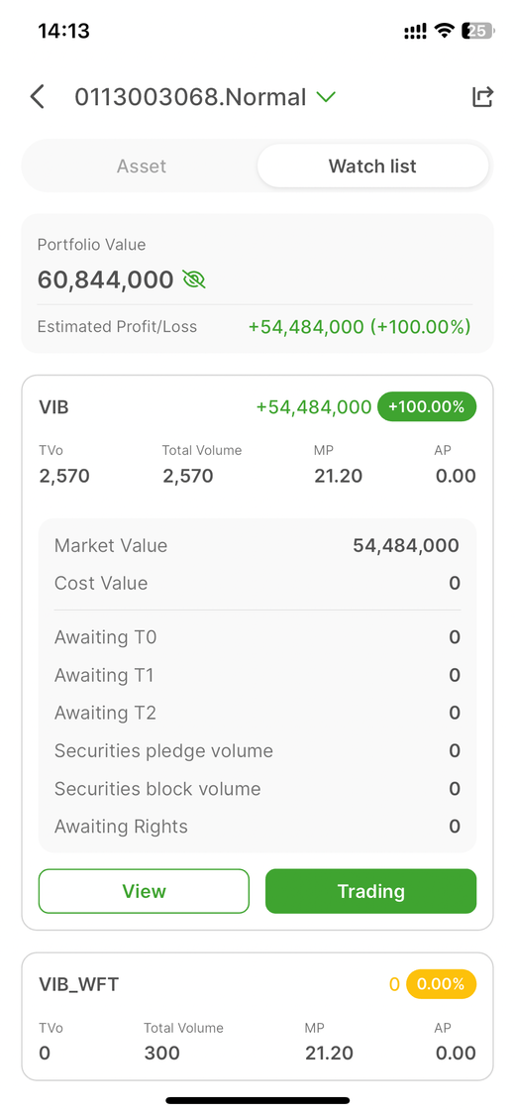Screen dimensions: 515x1115
Task: Collapse the VIB stock card header
Action: click(x=257, y=407)
